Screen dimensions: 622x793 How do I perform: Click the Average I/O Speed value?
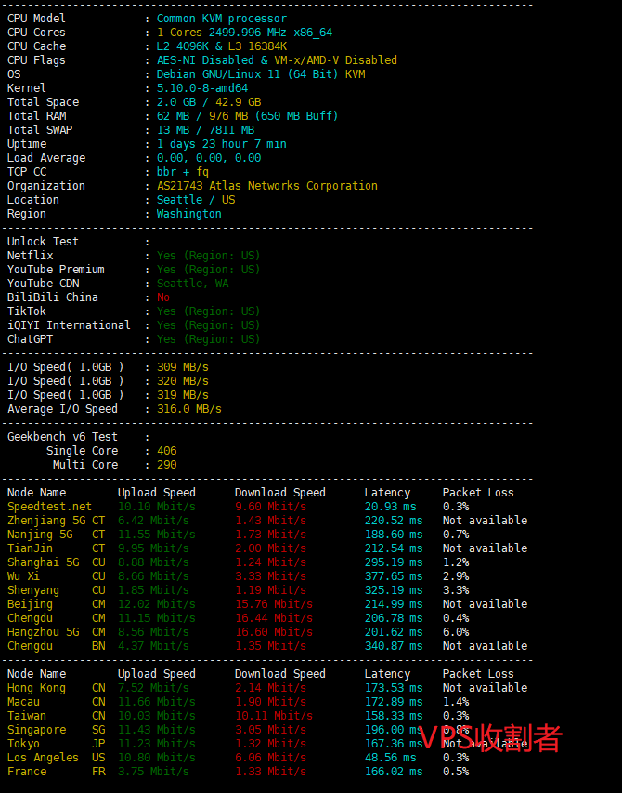click(188, 409)
